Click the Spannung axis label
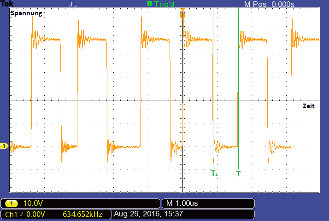This screenshot has height=221, width=329. point(26,13)
